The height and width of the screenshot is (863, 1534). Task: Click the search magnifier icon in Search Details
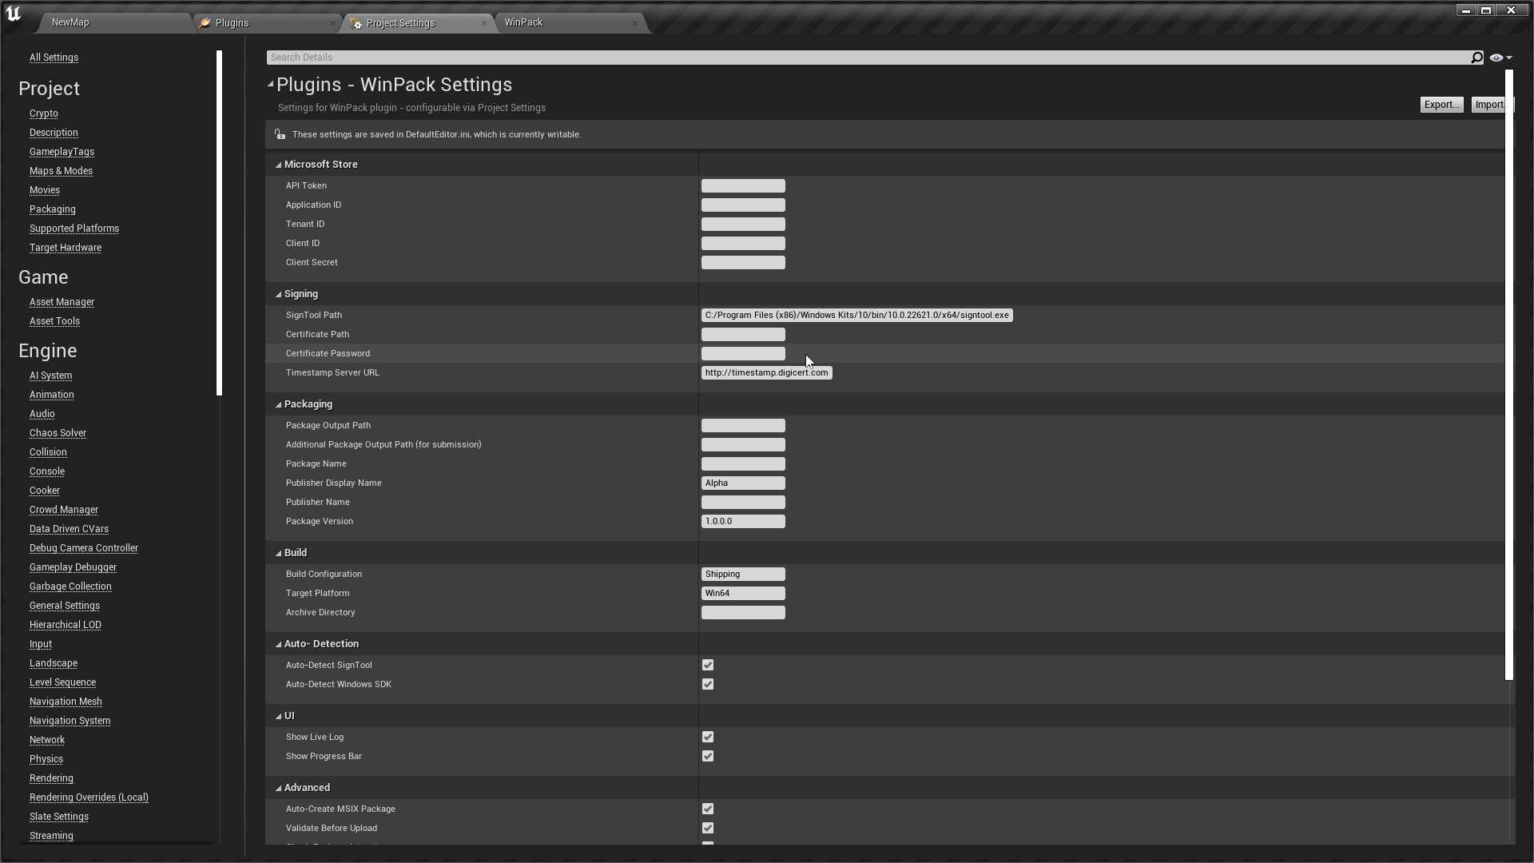(1476, 58)
